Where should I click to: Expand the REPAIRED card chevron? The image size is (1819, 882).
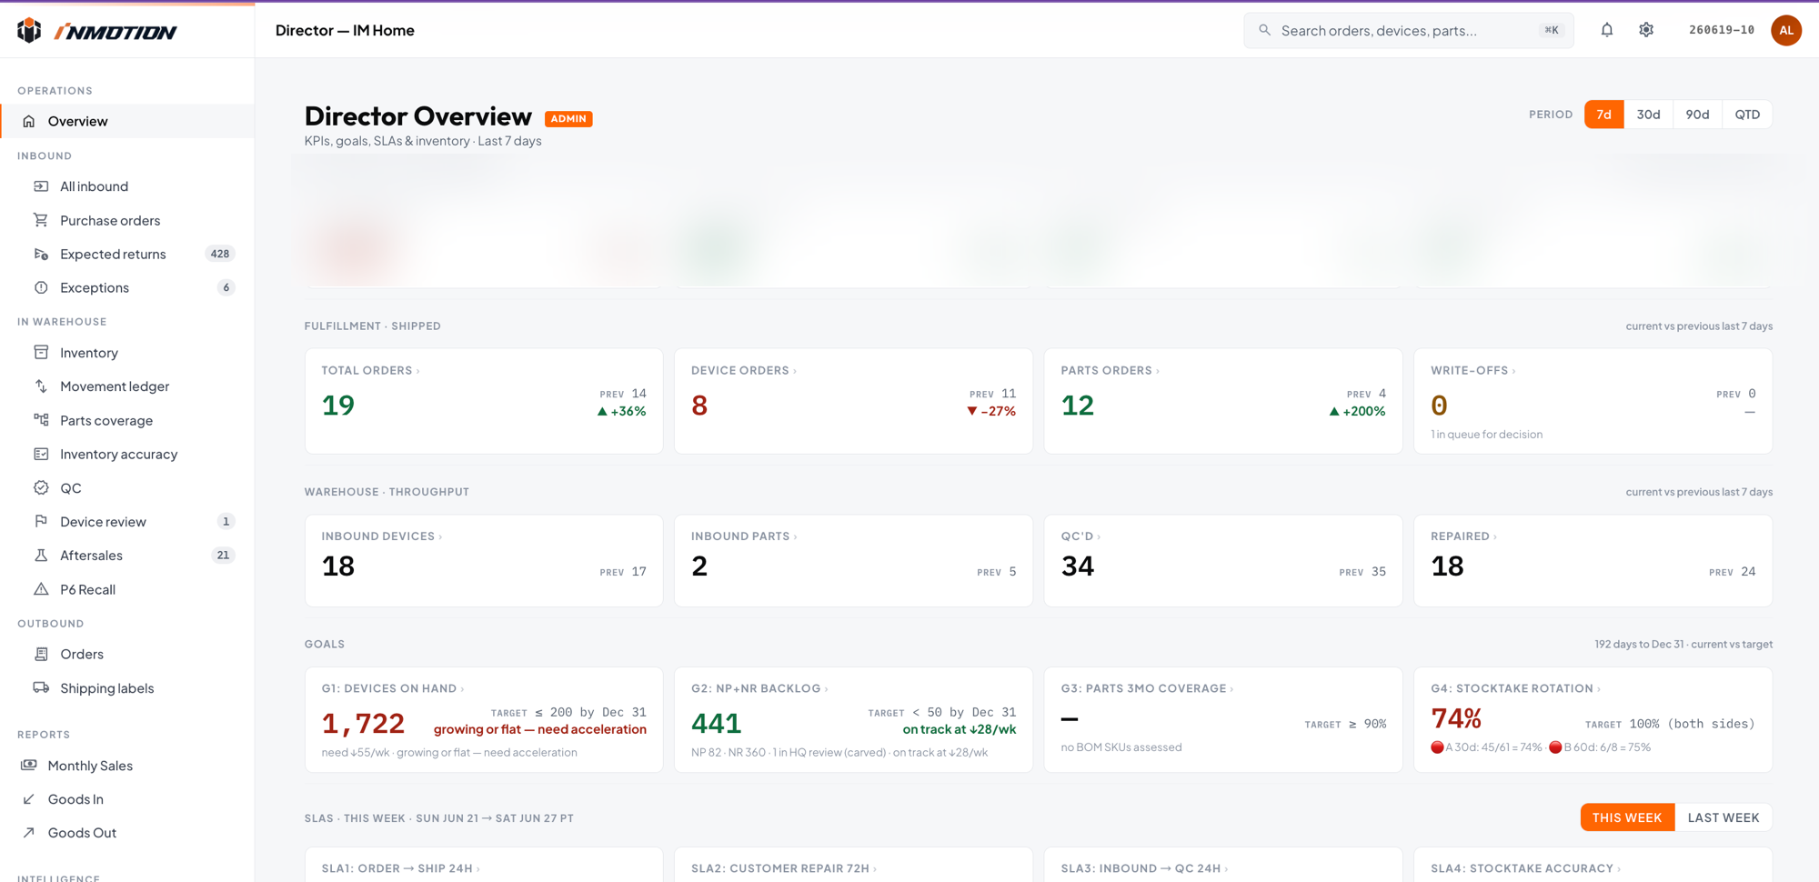pos(1495,536)
